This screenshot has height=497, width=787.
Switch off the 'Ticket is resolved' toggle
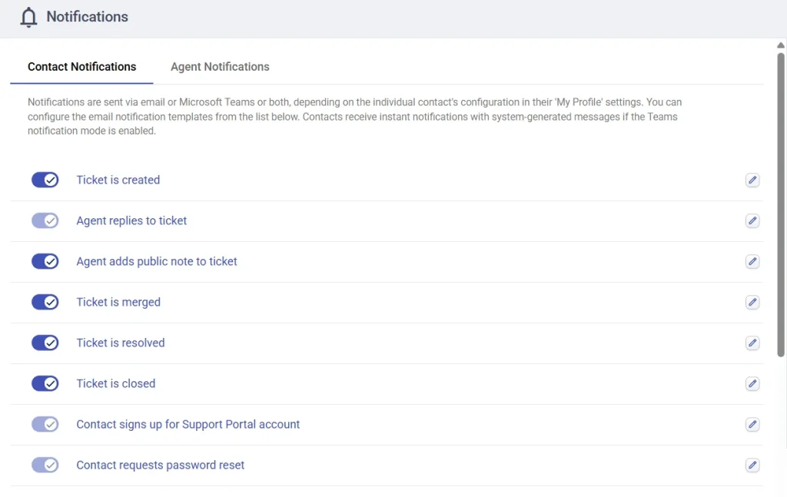[45, 343]
